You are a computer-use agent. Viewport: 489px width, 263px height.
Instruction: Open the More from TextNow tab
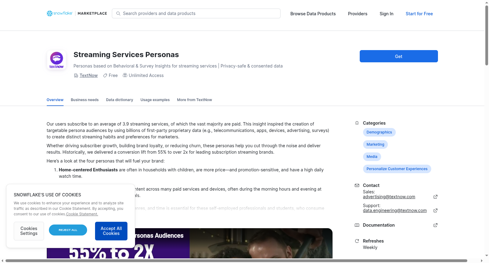pos(194,100)
